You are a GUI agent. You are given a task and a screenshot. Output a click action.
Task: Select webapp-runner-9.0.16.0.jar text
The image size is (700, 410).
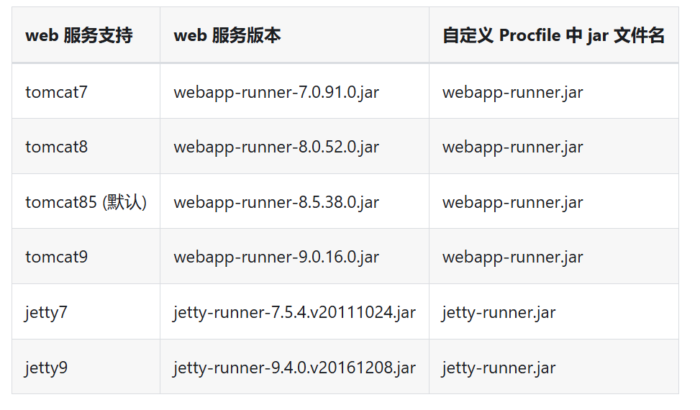pos(276,258)
